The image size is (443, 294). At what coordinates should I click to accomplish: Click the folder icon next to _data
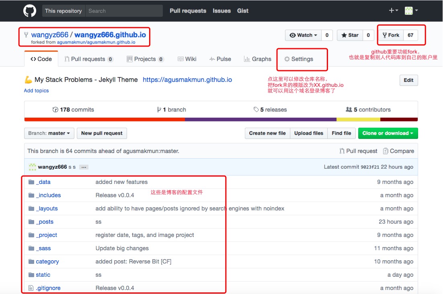pyautogui.click(x=31, y=182)
